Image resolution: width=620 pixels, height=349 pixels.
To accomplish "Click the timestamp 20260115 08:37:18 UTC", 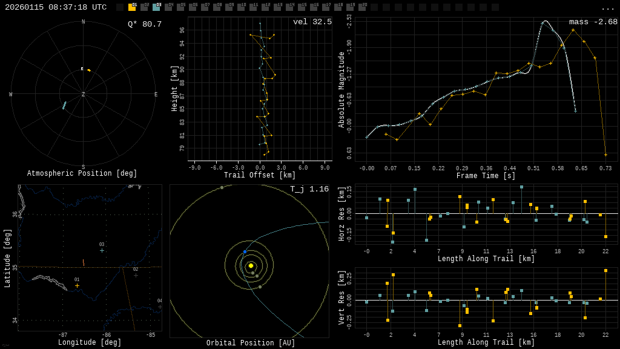I will [56, 7].
